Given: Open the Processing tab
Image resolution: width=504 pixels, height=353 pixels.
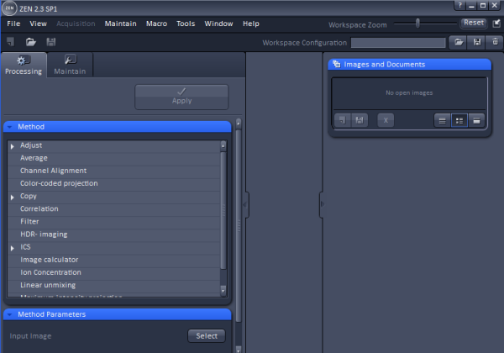Looking at the screenshot, I should [x=24, y=66].
